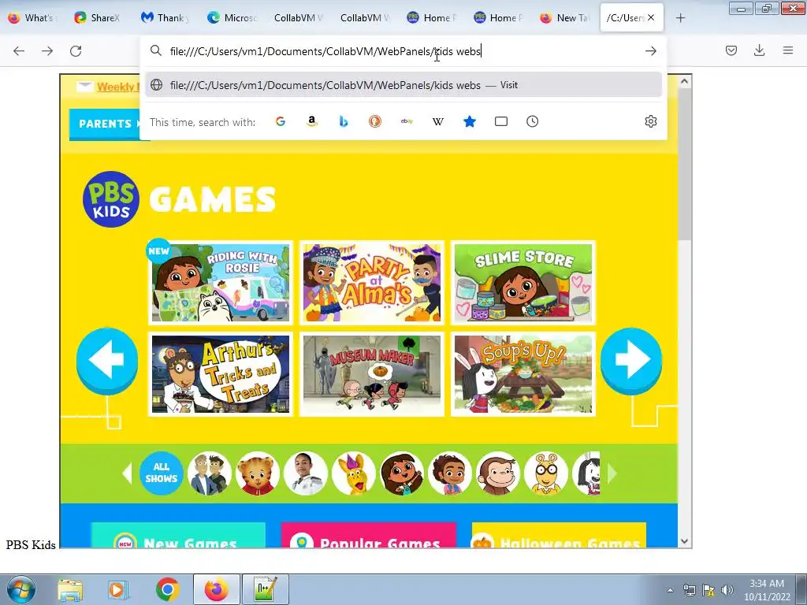Search this time with Bing icon
The width and height of the screenshot is (807, 605).
tap(344, 121)
